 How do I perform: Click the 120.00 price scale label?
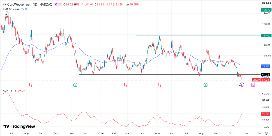click(x=266, y=45)
